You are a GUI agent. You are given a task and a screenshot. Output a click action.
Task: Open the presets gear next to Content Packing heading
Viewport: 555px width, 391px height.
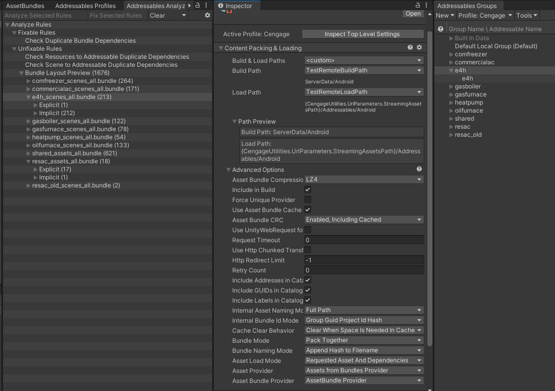(419, 47)
